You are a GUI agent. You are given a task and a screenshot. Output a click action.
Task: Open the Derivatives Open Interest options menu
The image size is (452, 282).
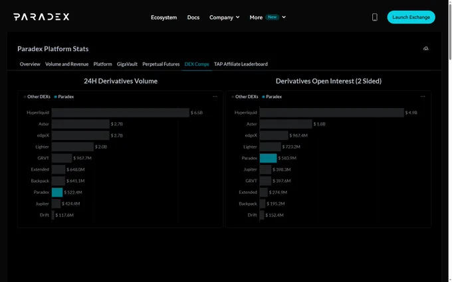(x=423, y=97)
